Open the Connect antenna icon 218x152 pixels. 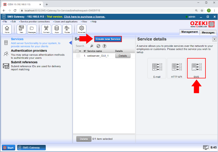pyautogui.click(x=46, y=29)
